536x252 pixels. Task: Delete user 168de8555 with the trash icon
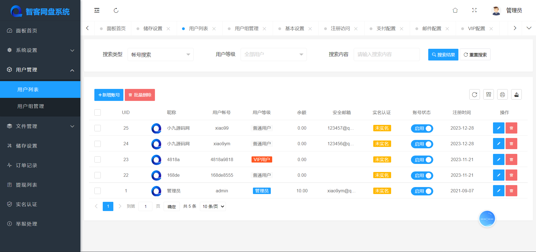[x=511, y=175]
